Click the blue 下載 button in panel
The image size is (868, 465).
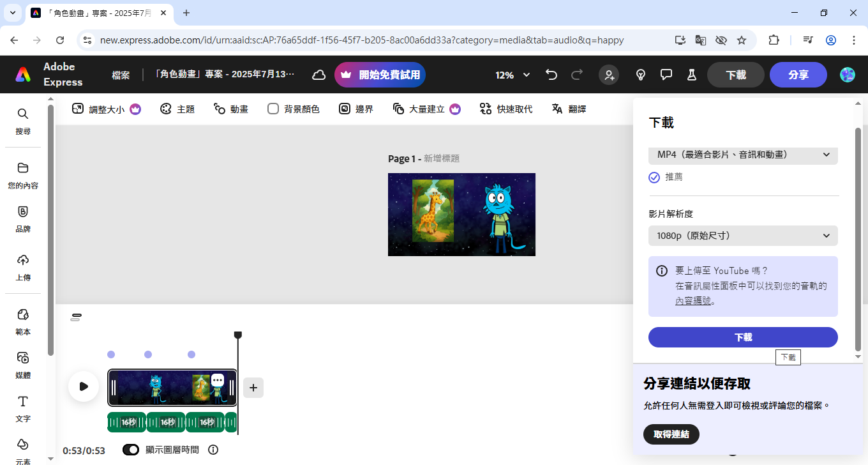[x=743, y=337]
